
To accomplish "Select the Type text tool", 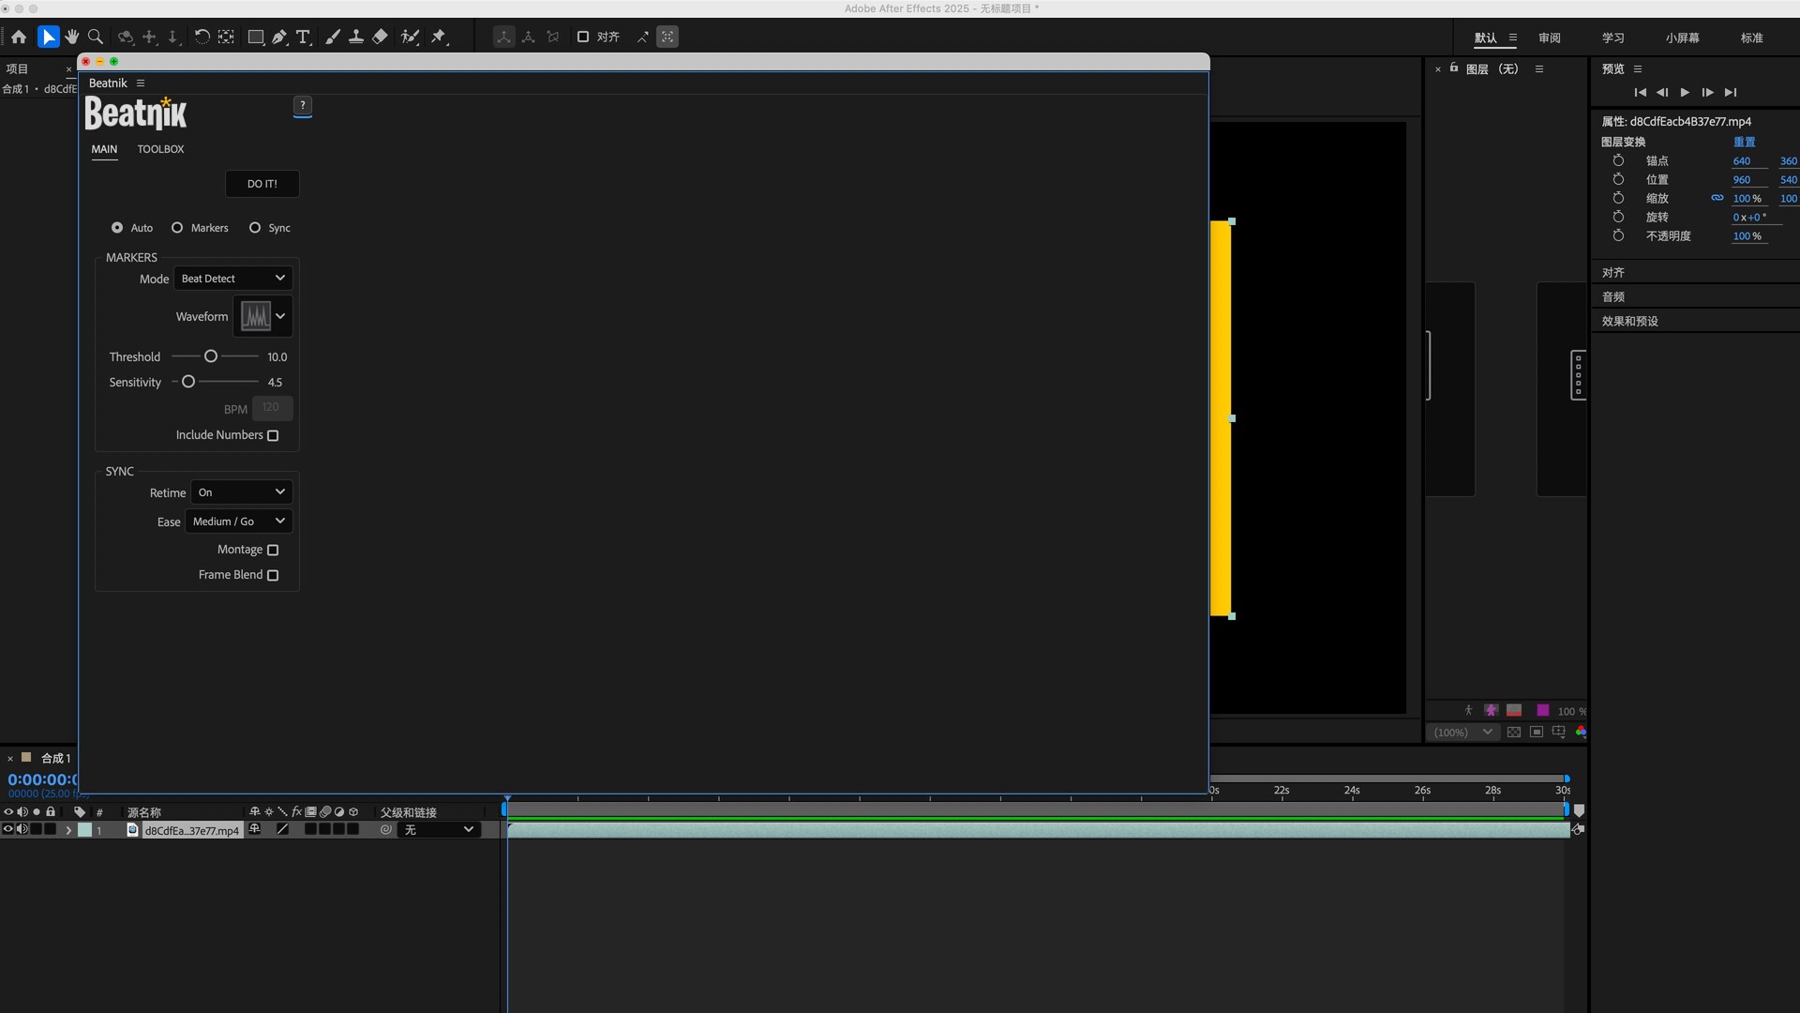I will 303,37.
